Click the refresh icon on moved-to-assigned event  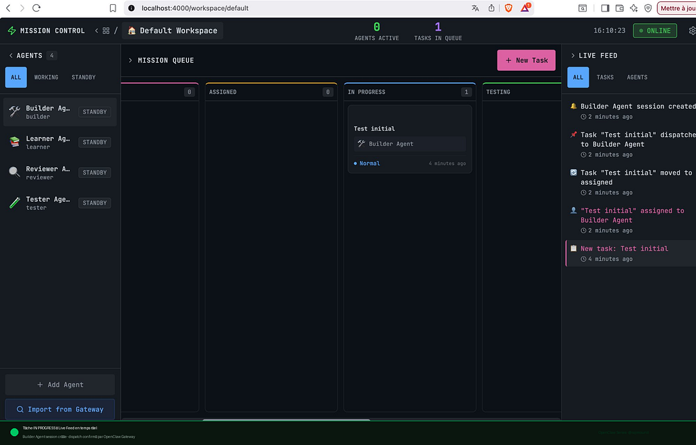(x=574, y=172)
